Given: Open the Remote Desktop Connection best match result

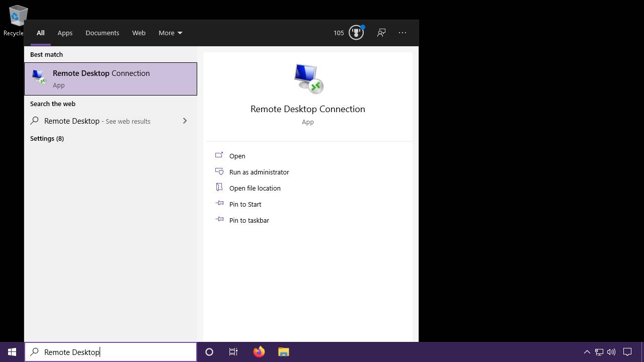Looking at the screenshot, I should [x=111, y=79].
